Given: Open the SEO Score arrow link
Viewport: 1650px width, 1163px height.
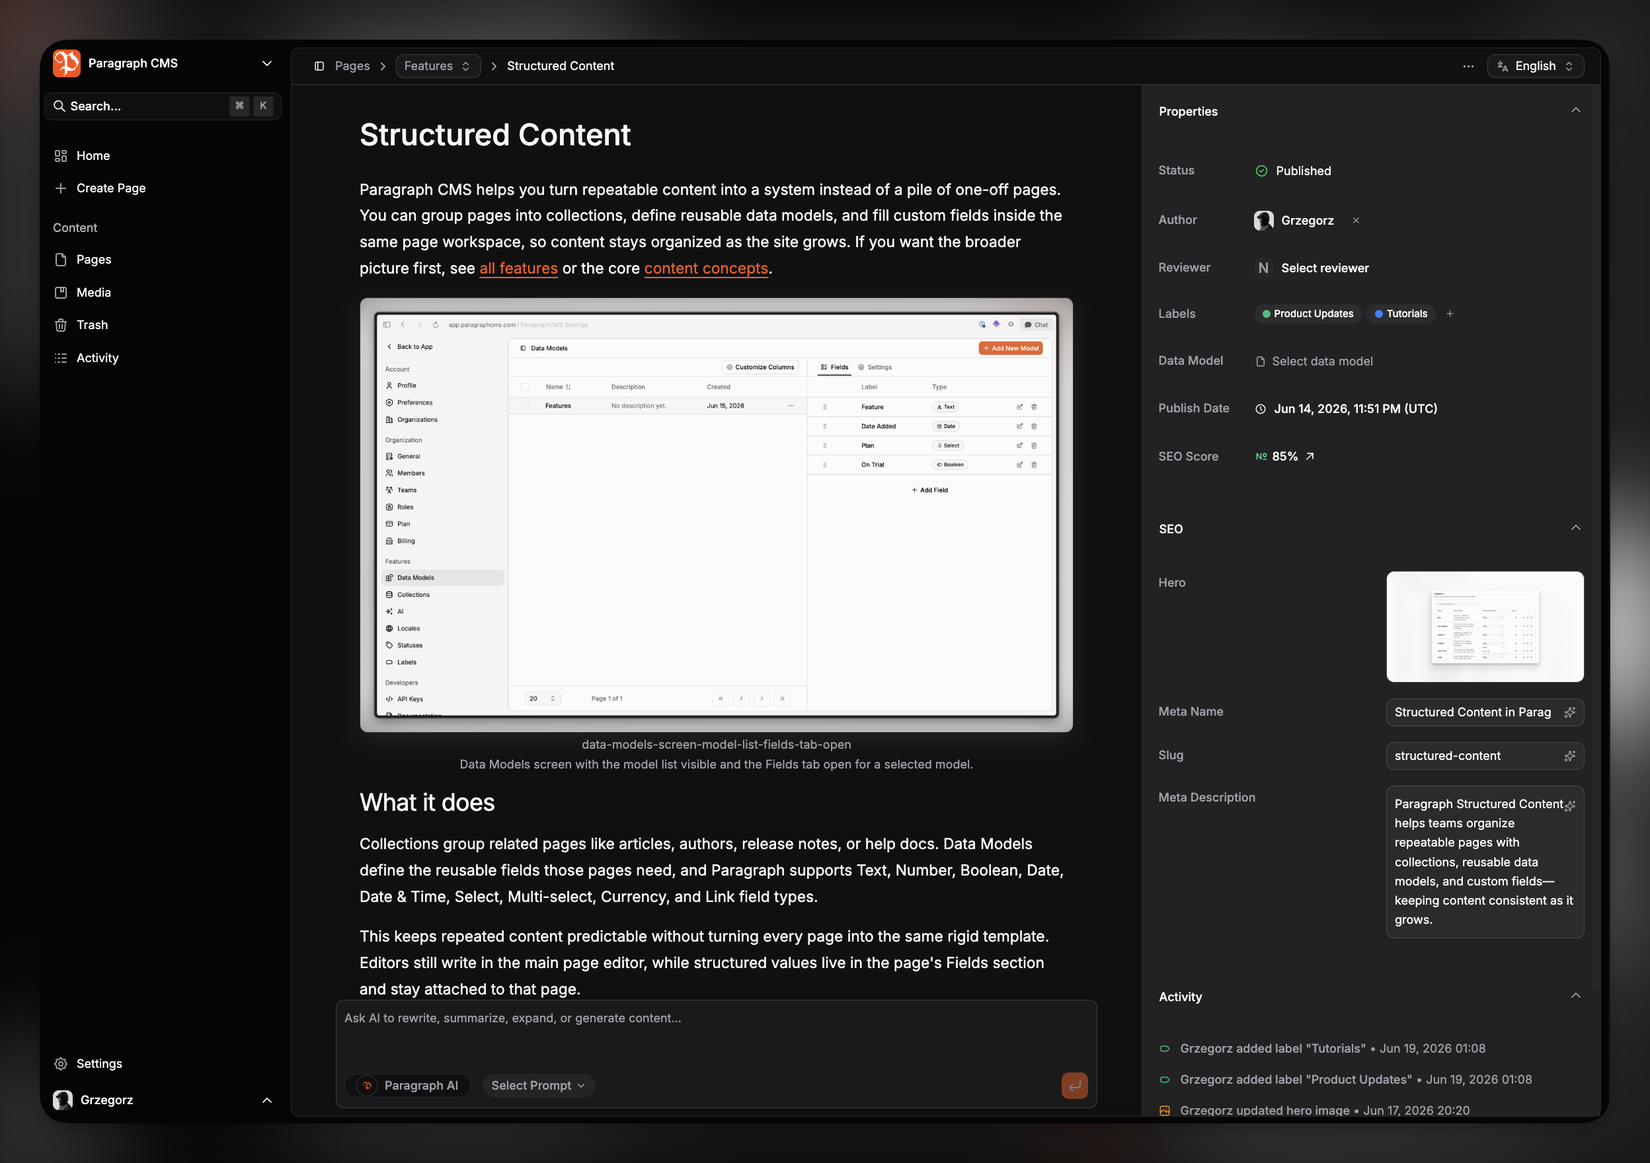Looking at the screenshot, I should 1310,456.
